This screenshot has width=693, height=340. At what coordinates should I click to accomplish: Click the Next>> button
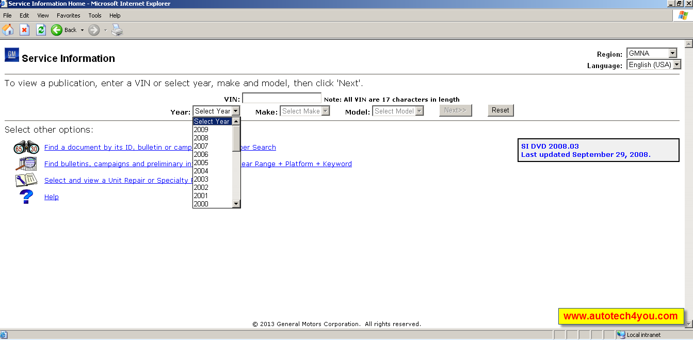pyautogui.click(x=456, y=110)
